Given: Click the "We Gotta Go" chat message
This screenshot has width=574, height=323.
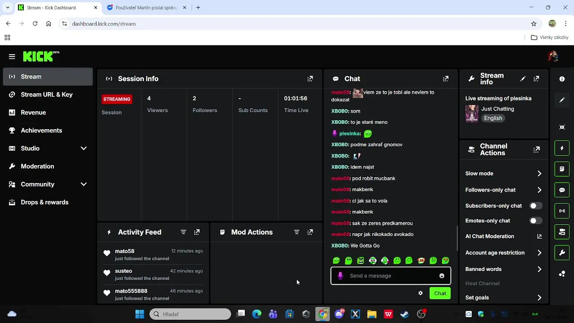Looking at the screenshot, I should click(x=365, y=246).
